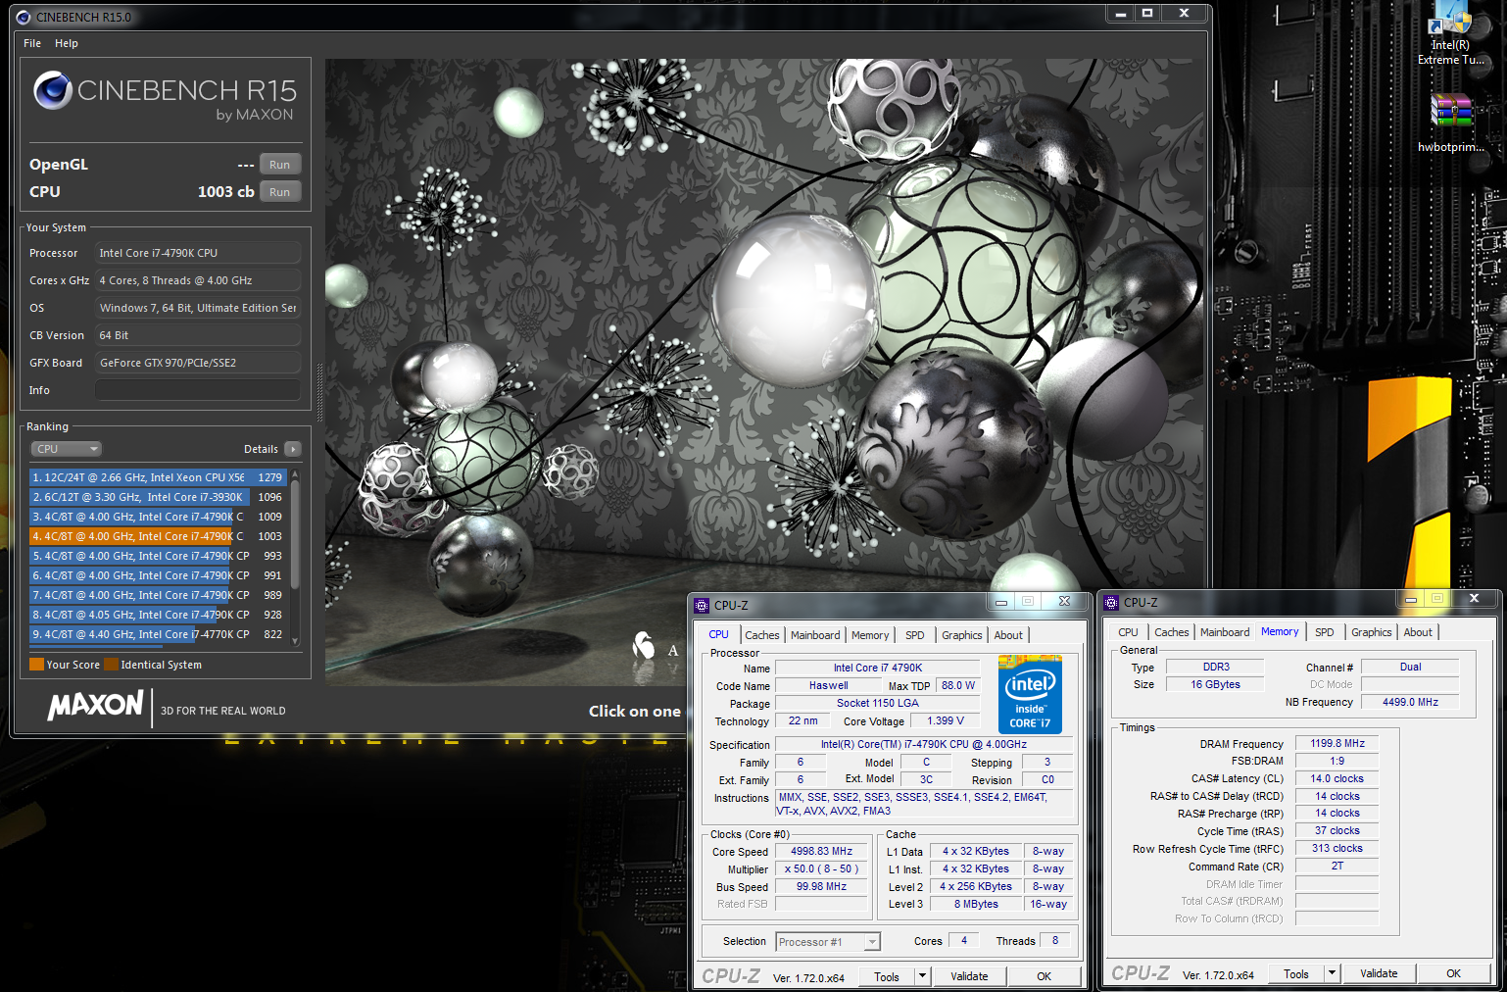Click the Identical System legend square

(x=111, y=665)
